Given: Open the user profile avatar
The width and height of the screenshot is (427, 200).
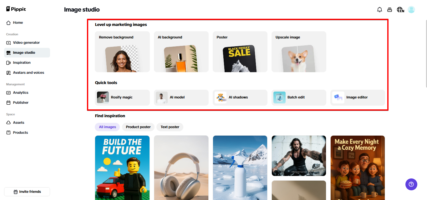Looking at the screenshot, I should click(x=411, y=10).
